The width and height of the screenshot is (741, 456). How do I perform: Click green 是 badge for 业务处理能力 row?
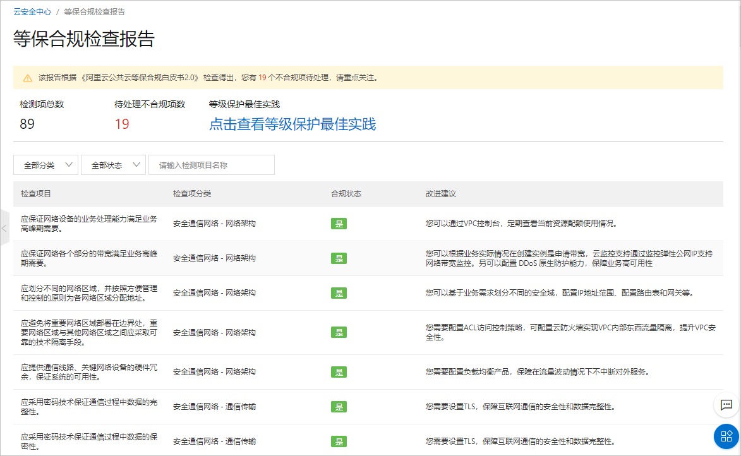(x=339, y=224)
